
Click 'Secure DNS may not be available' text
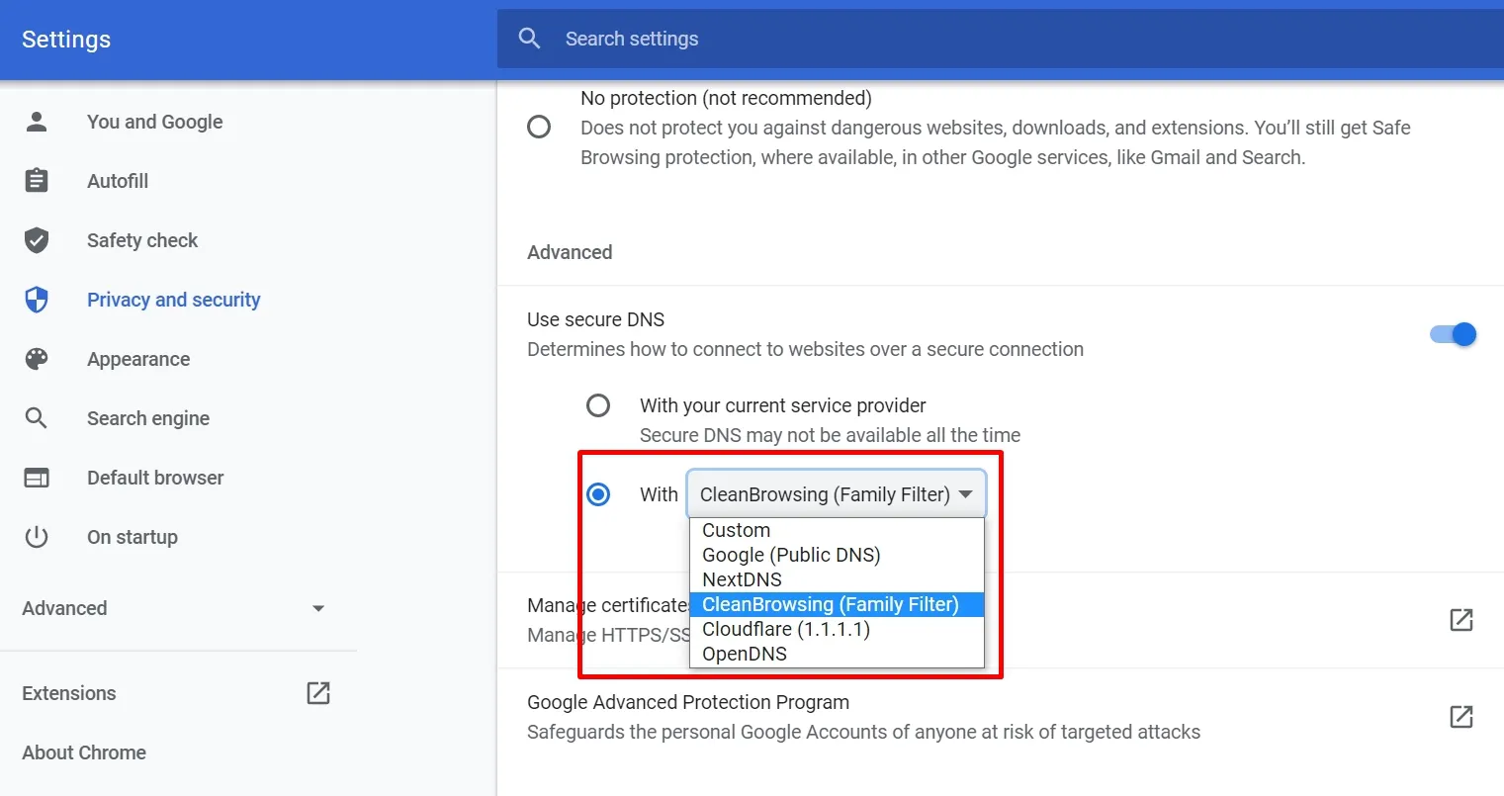click(831, 435)
